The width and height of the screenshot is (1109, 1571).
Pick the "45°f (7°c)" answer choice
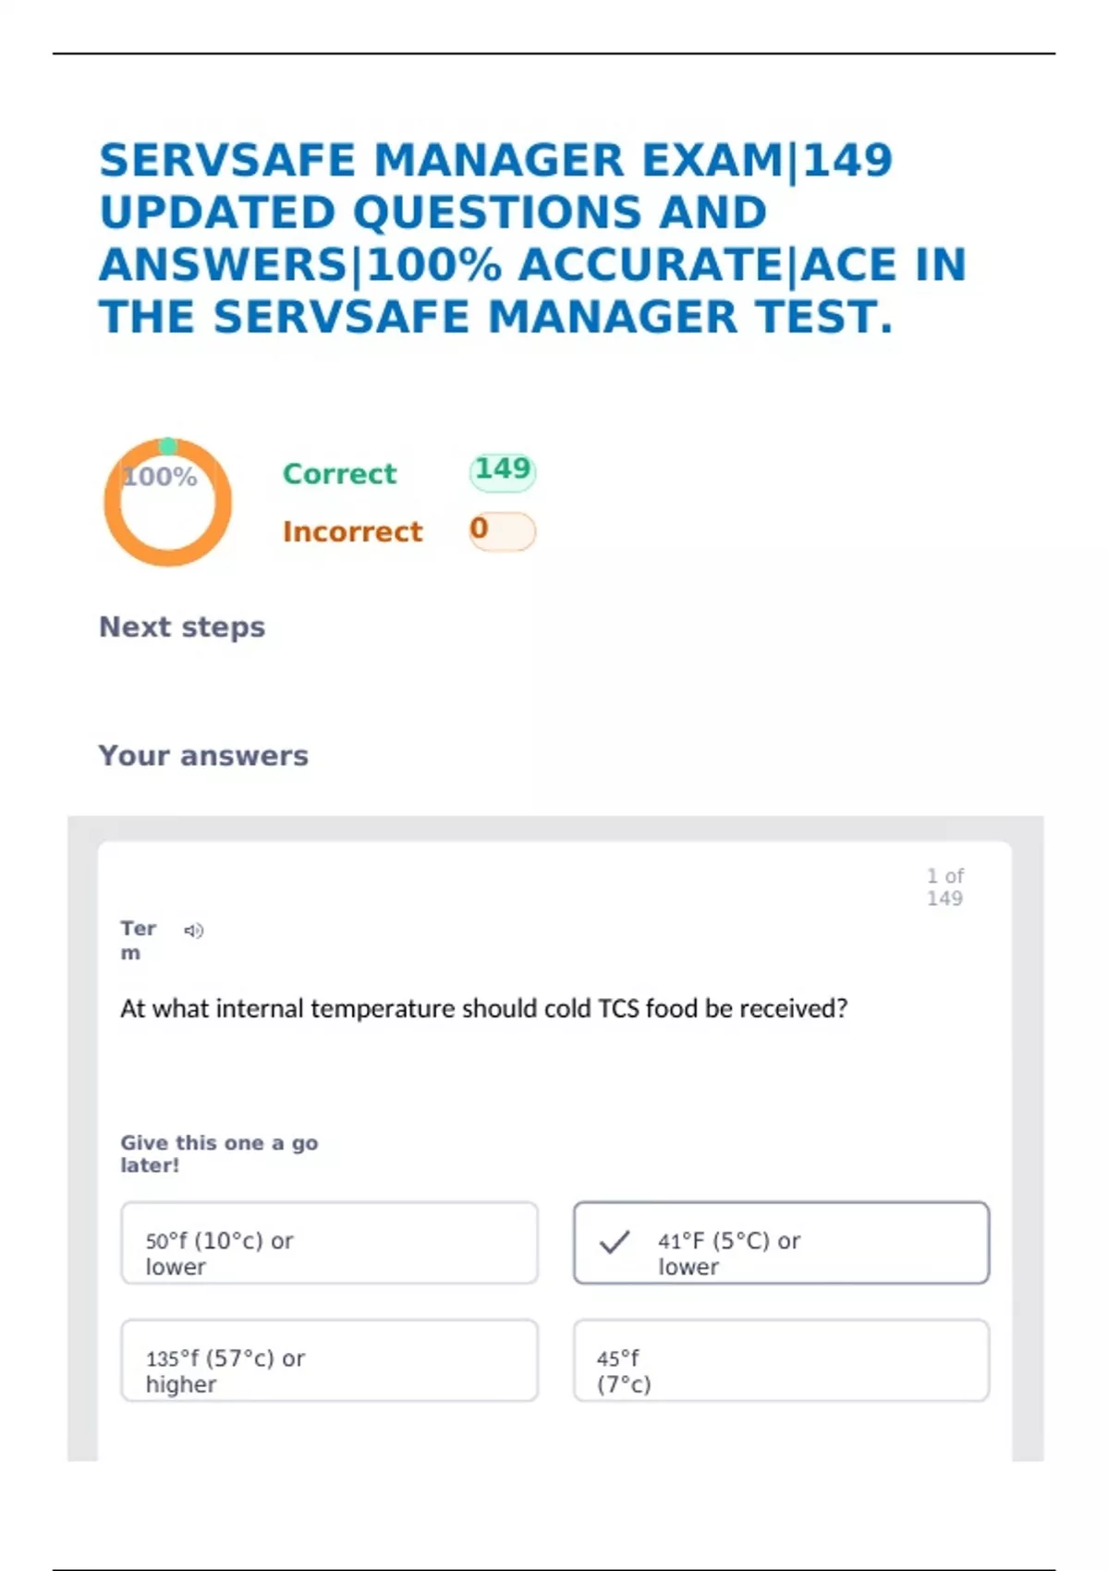pyautogui.click(x=781, y=1360)
